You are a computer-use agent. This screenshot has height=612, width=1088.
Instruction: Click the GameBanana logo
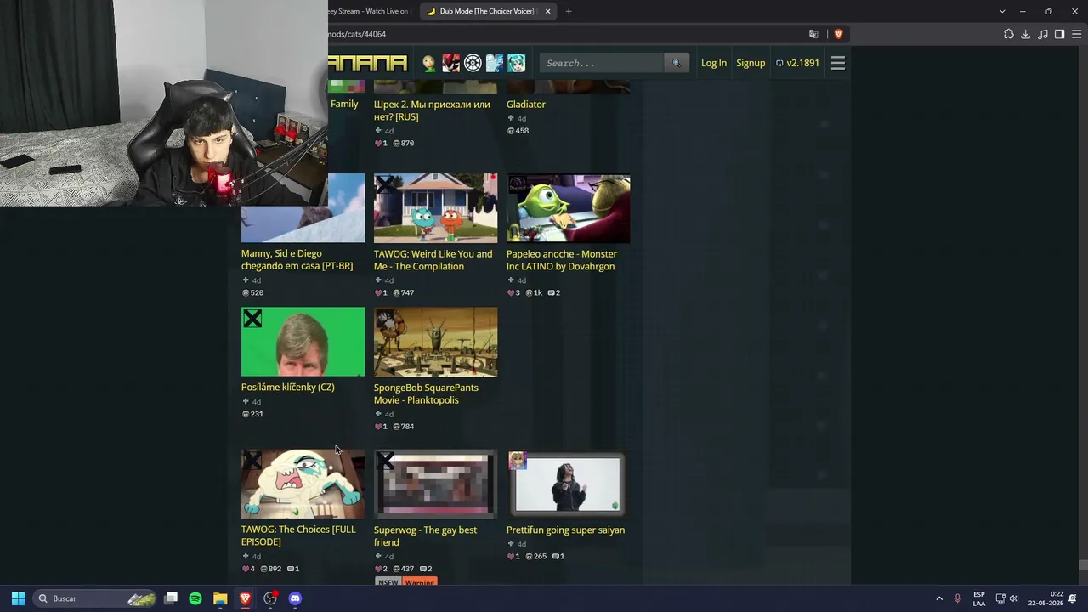[368, 63]
